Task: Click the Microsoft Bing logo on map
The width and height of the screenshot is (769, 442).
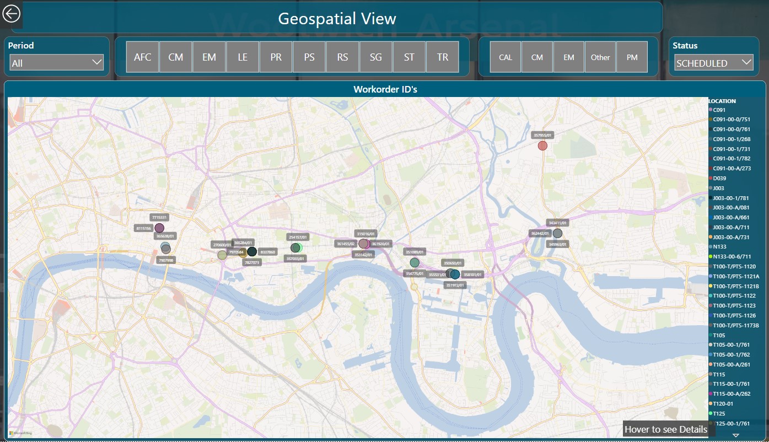Action: point(21,433)
